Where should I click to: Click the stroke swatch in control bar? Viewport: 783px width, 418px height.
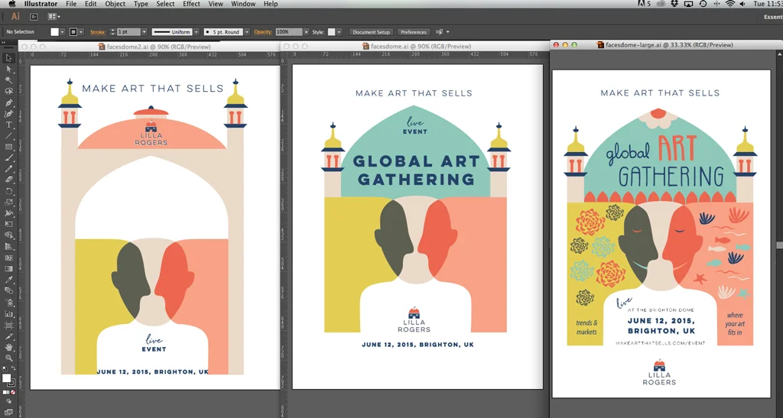point(73,32)
